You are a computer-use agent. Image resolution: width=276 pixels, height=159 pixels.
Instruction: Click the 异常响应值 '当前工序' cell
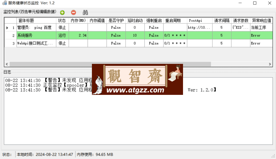tap(261, 27)
